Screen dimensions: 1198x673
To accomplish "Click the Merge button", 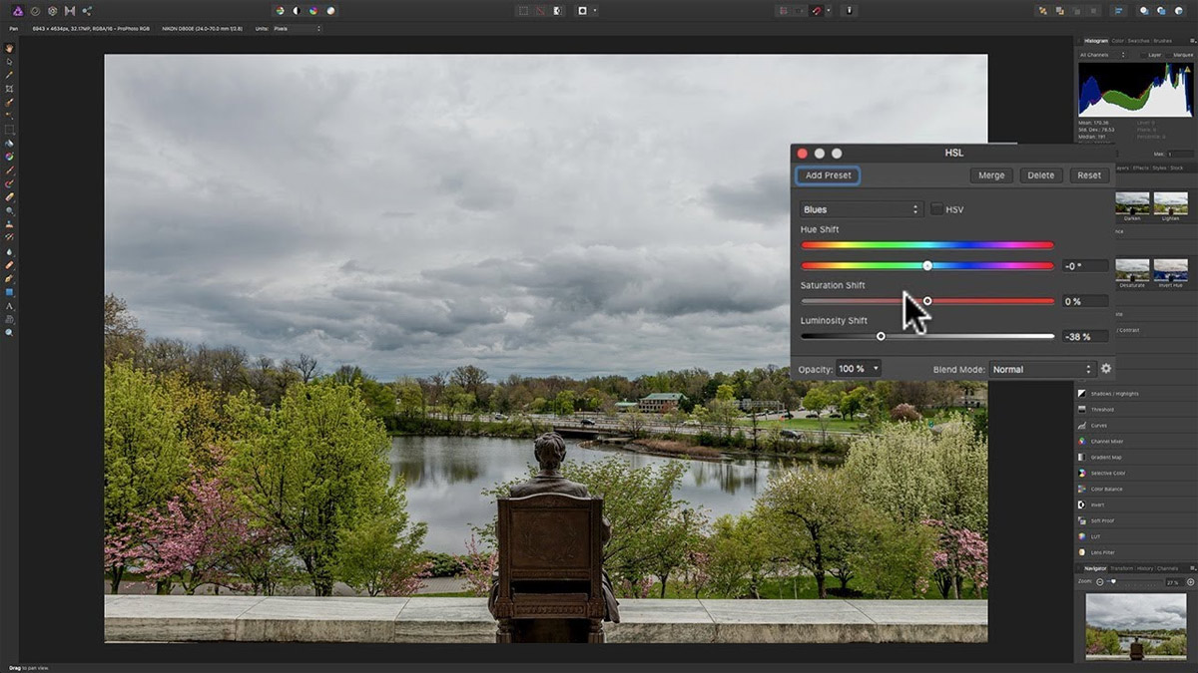I will [x=991, y=175].
